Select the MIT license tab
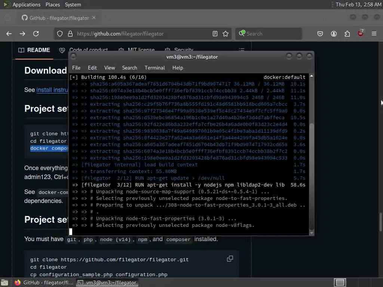 [136, 50]
